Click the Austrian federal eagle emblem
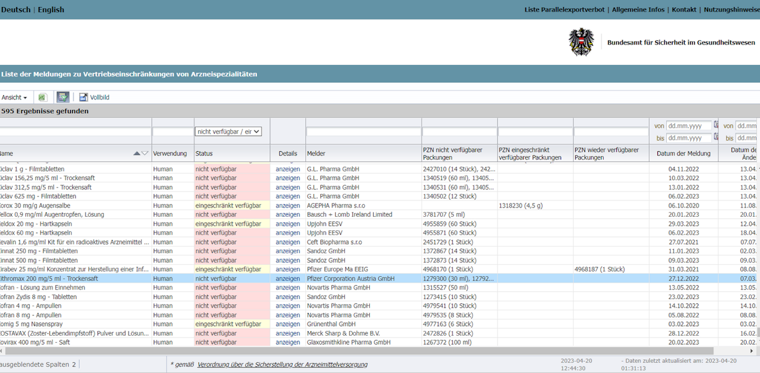Image resolution: width=760 pixels, height=373 pixels. point(581,42)
